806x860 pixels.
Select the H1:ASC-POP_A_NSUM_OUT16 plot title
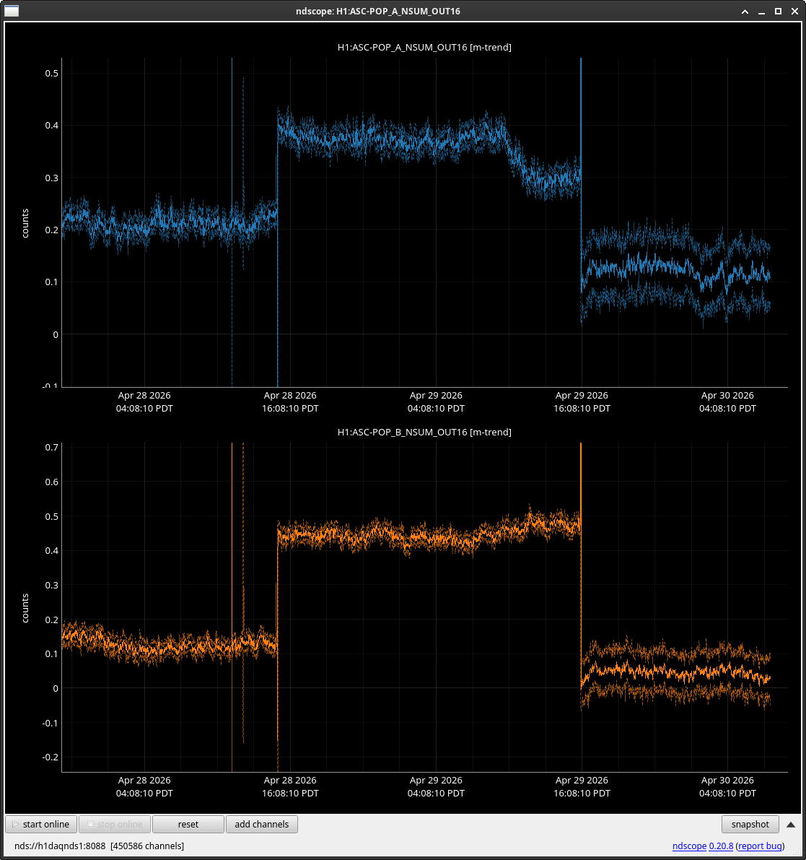tap(424, 47)
